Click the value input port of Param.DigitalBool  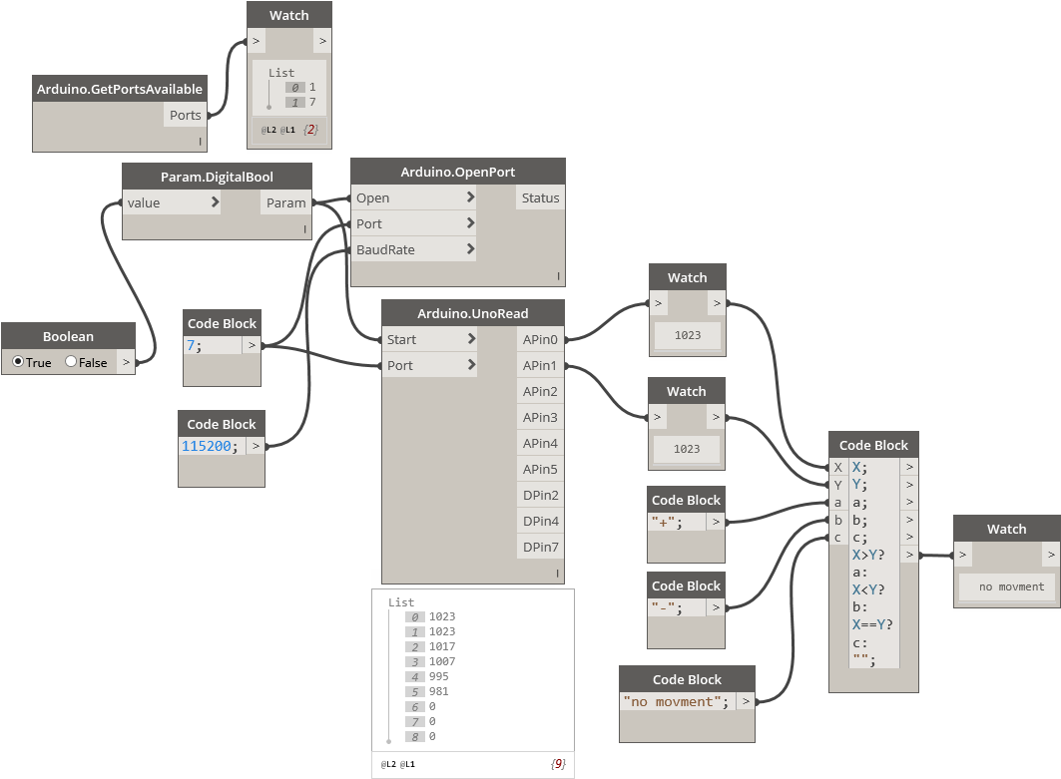(172, 202)
